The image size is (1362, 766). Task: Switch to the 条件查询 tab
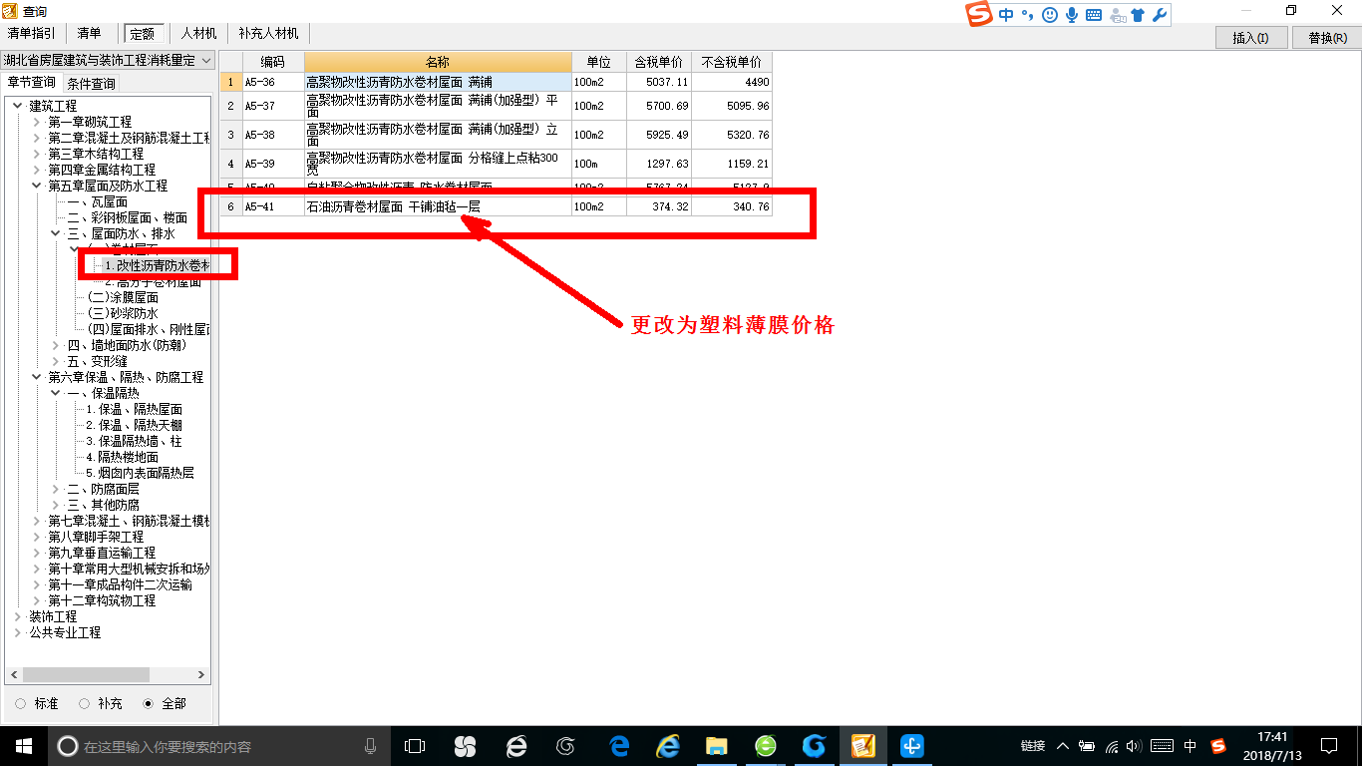coord(91,84)
